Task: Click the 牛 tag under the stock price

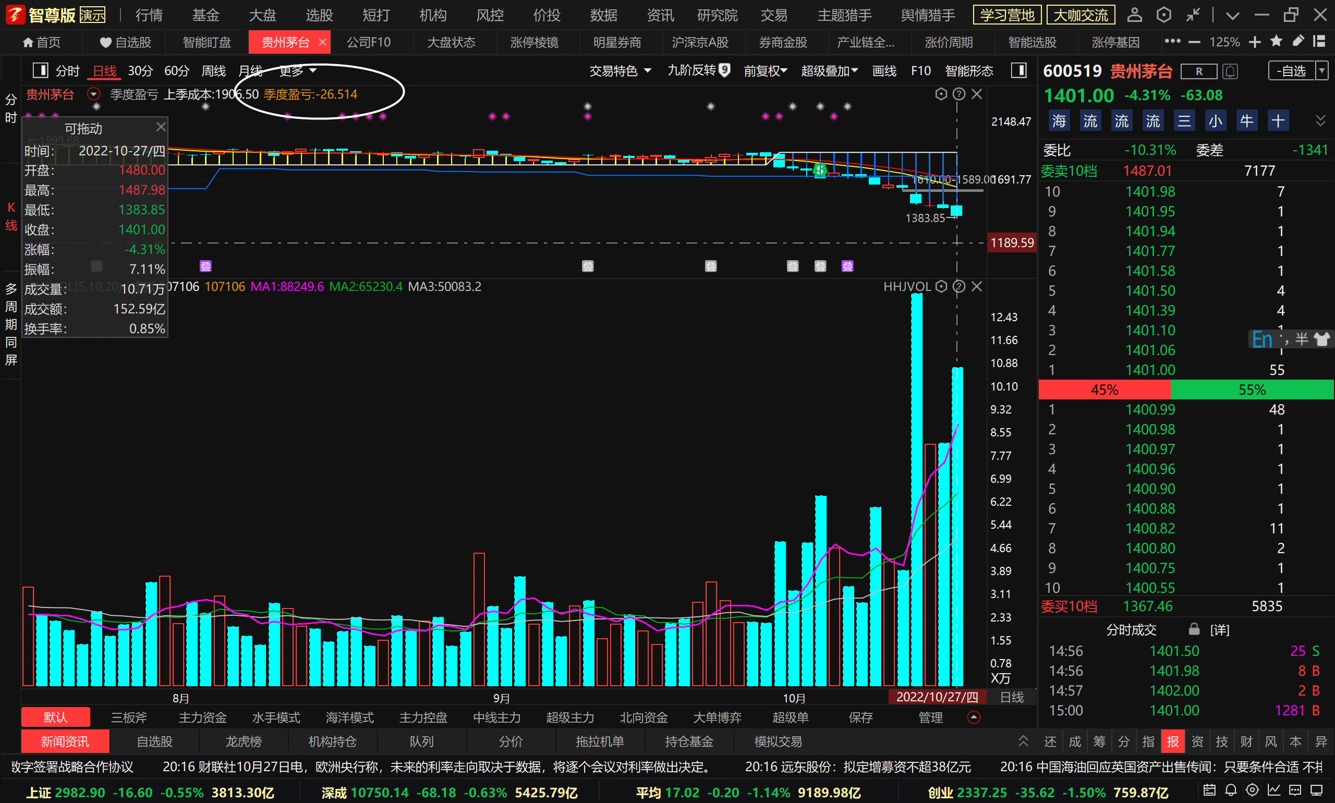Action: pos(1246,120)
